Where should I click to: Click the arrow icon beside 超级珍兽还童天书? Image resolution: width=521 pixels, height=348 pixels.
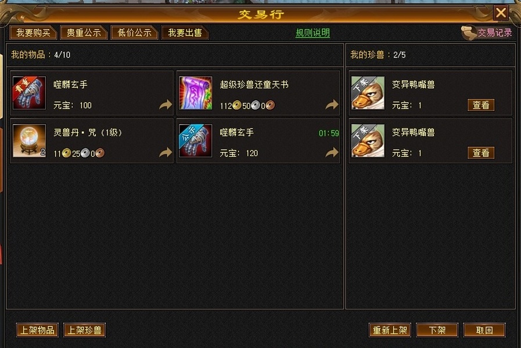[x=332, y=105]
